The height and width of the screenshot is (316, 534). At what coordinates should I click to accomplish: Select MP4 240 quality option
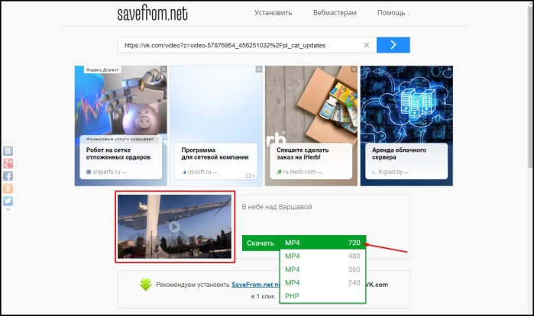(322, 282)
